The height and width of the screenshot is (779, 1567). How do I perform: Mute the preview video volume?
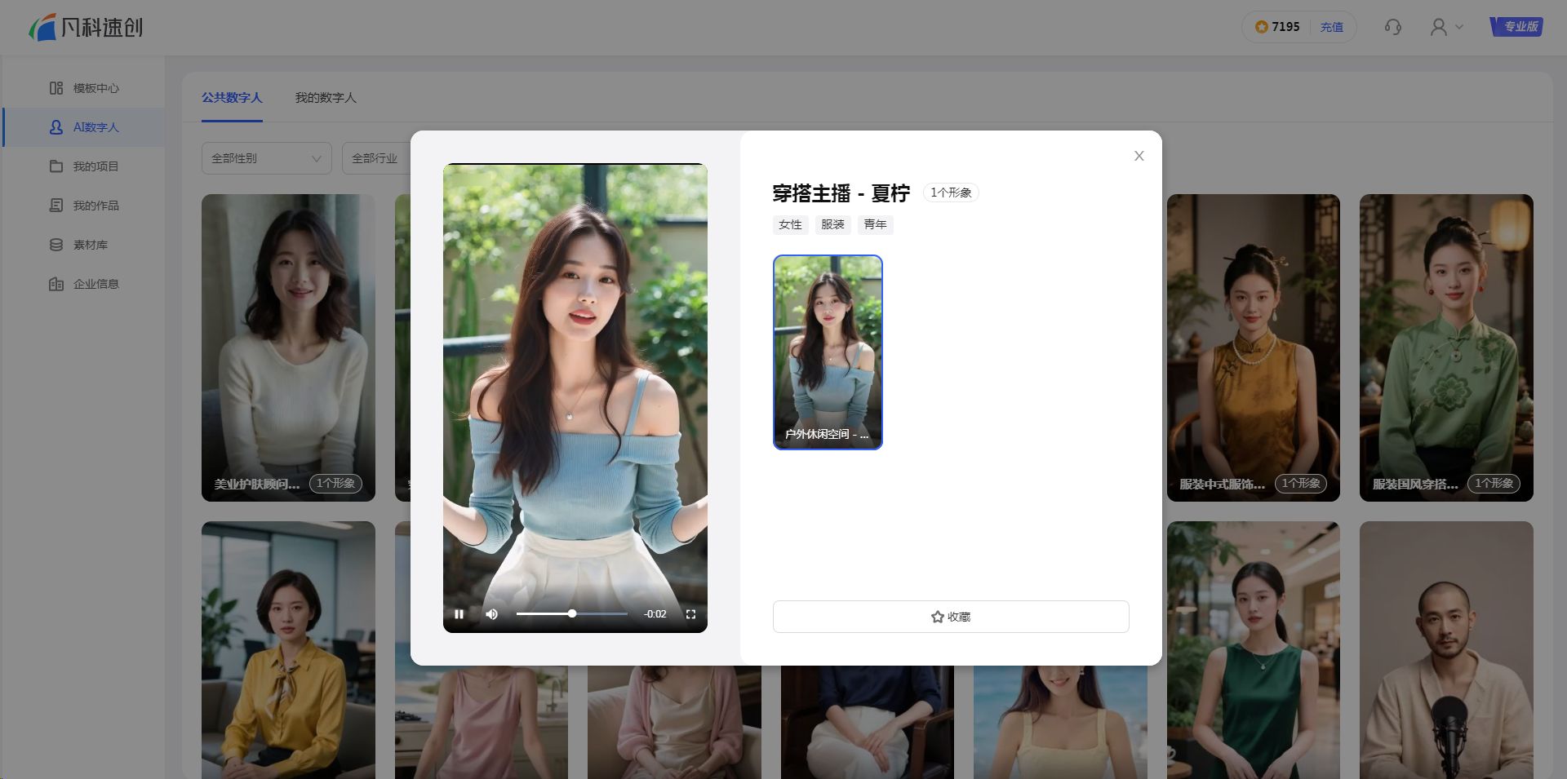[492, 614]
